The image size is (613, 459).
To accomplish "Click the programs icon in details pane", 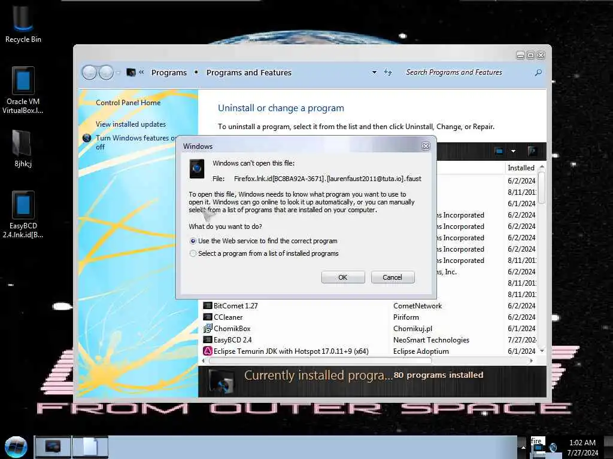I will 222,381.
